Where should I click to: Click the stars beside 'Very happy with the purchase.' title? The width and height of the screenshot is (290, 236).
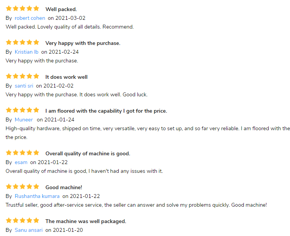(23, 43)
